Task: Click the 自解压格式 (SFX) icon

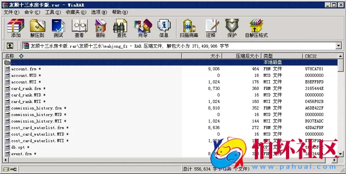Action: [256, 28]
